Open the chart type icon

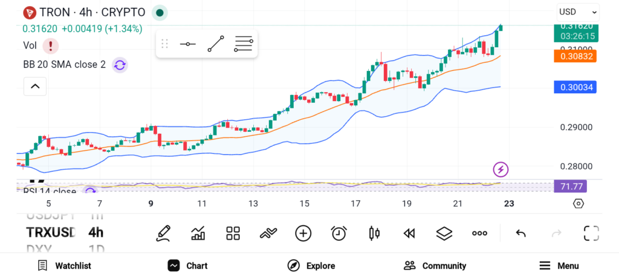point(198,233)
